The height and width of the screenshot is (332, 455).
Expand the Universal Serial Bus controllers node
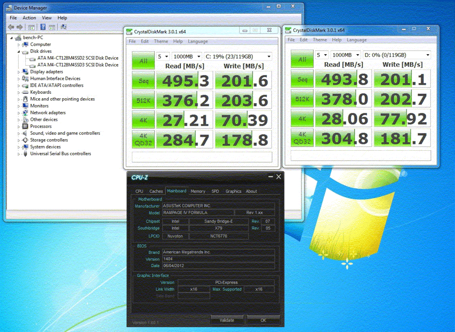tap(19, 154)
